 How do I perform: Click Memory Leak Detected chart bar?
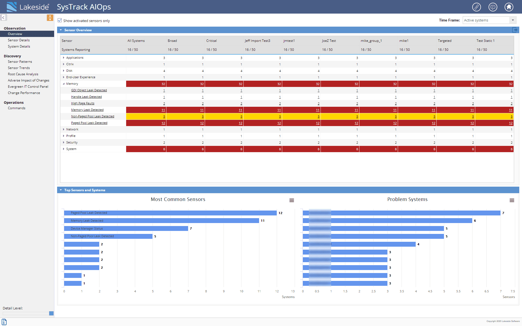pyautogui.click(x=161, y=221)
